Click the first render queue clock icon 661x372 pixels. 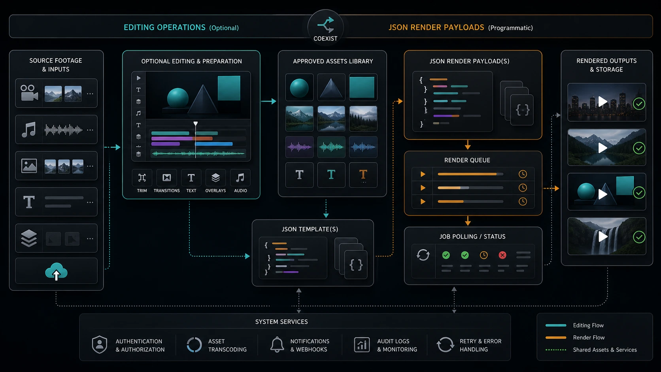523,174
